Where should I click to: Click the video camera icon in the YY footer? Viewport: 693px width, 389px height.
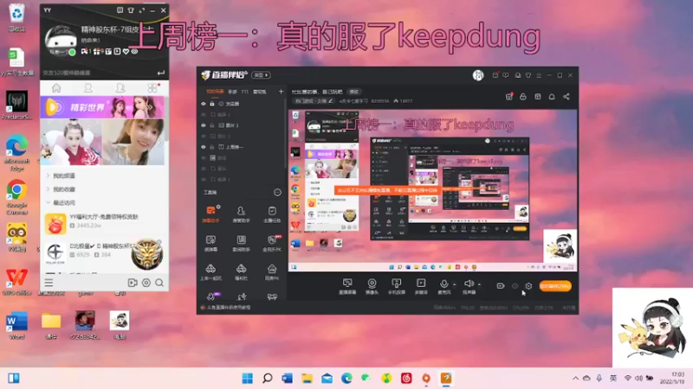133,283
